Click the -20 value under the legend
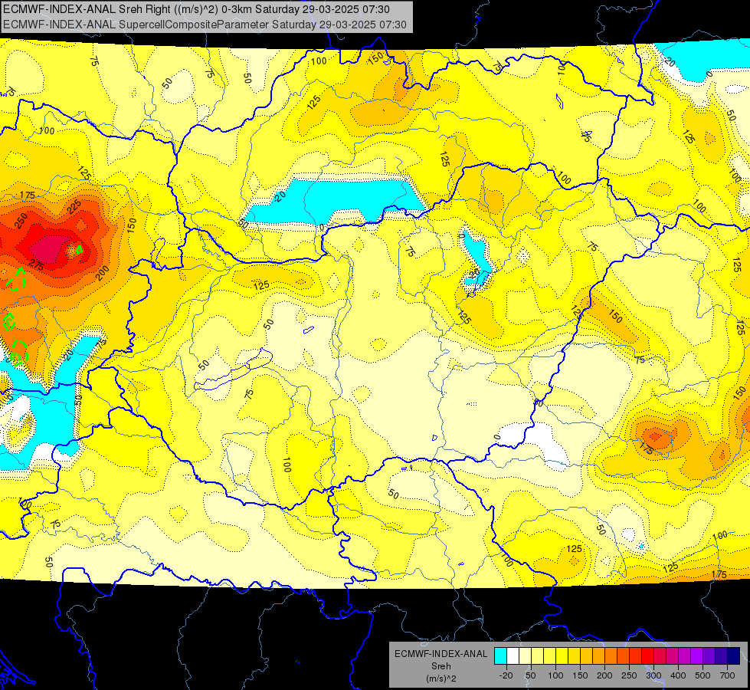750x690 pixels. [506, 675]
